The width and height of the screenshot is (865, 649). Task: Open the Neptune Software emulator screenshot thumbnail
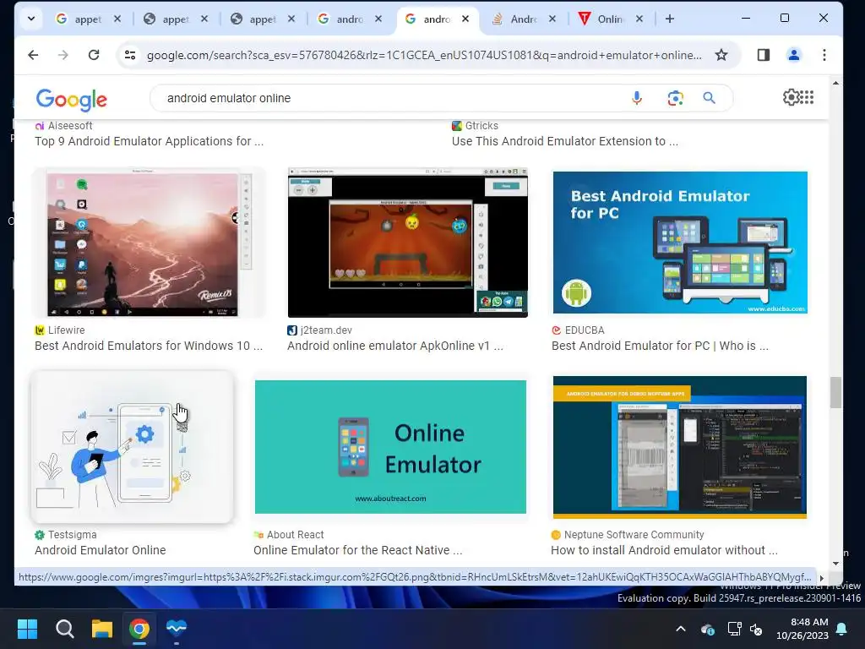click(x=680, y=448)
